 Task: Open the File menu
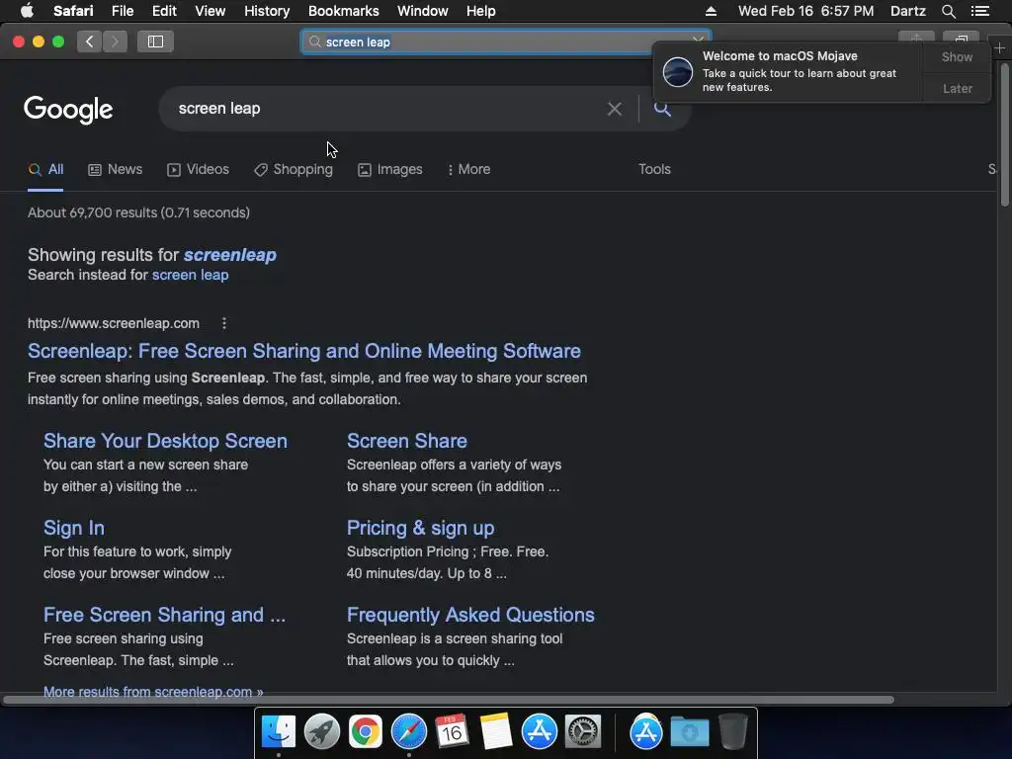[x=122, y=11]
